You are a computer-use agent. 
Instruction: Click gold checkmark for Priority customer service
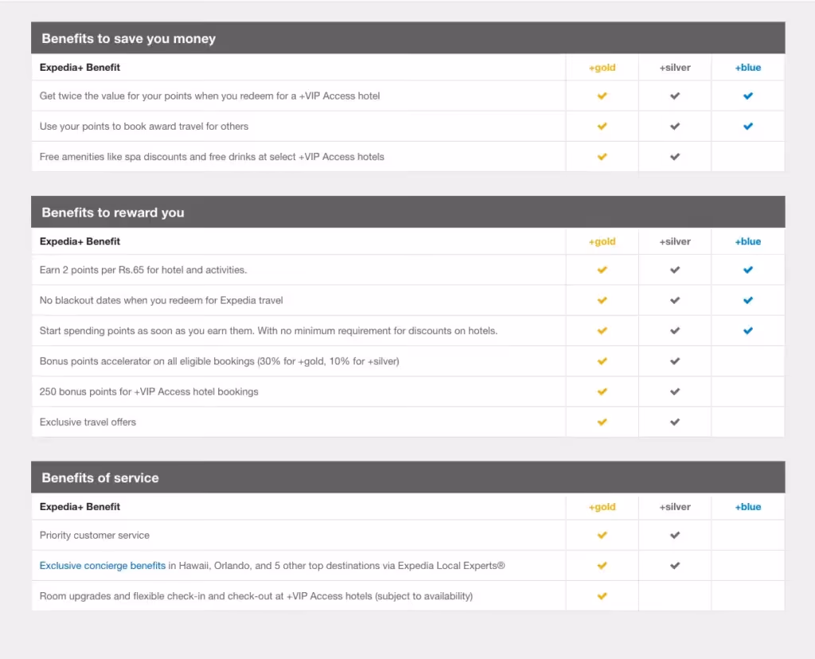[x=602, y=535]
